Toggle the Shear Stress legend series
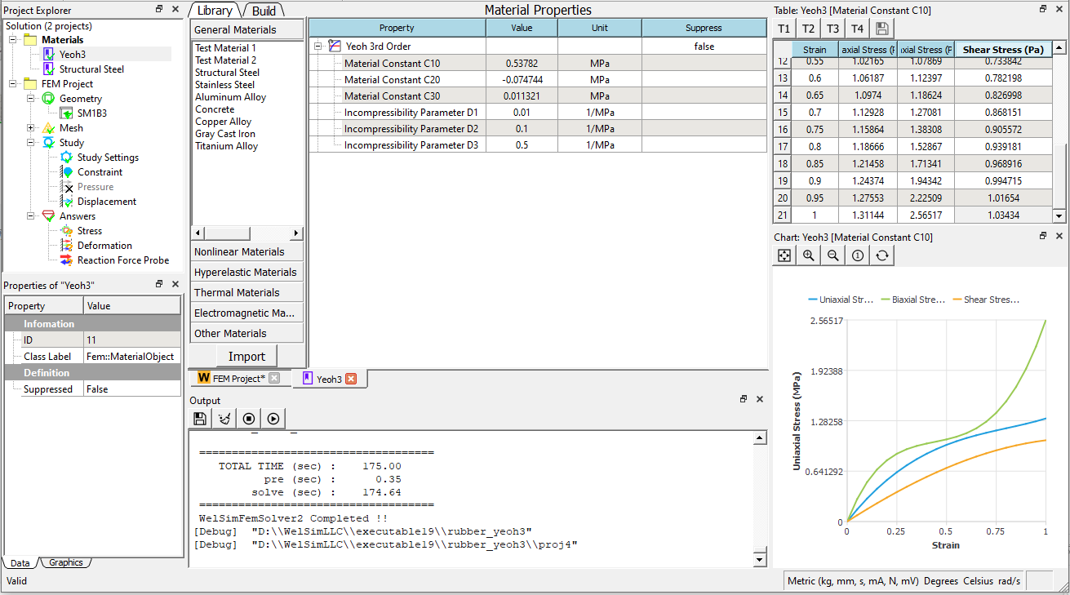 (x=986, y=300)
